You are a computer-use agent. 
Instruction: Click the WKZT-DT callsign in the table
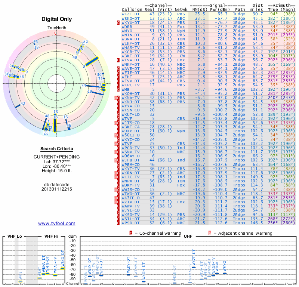(131, 13)
